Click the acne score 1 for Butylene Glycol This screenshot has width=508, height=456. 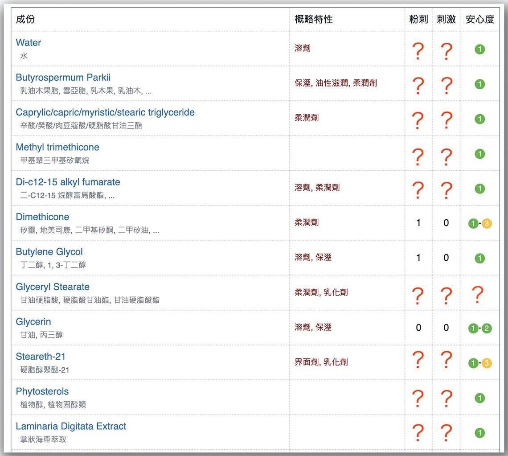click(418, 258)
